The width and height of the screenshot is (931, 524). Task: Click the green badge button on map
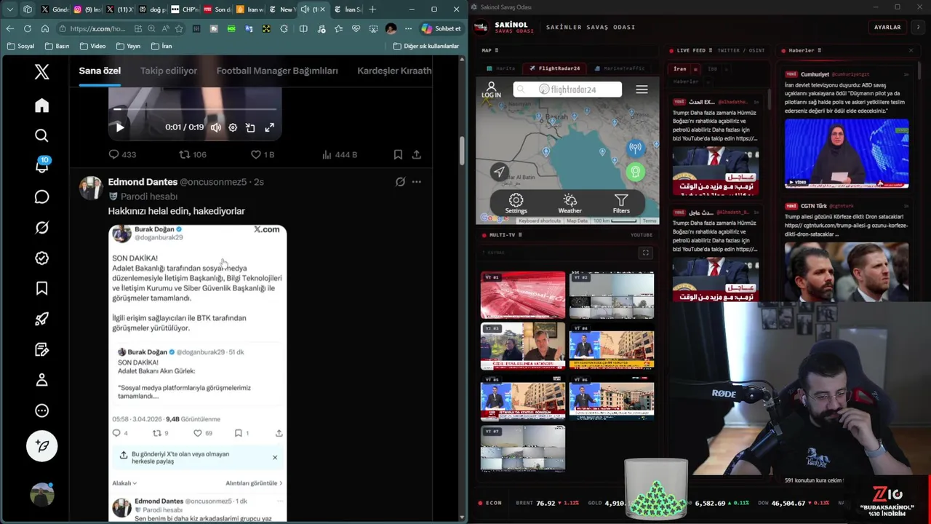[x=635, y=172]
